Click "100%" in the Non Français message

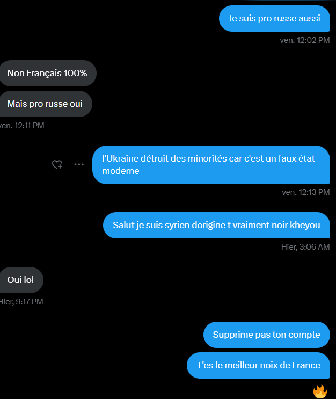76,73
